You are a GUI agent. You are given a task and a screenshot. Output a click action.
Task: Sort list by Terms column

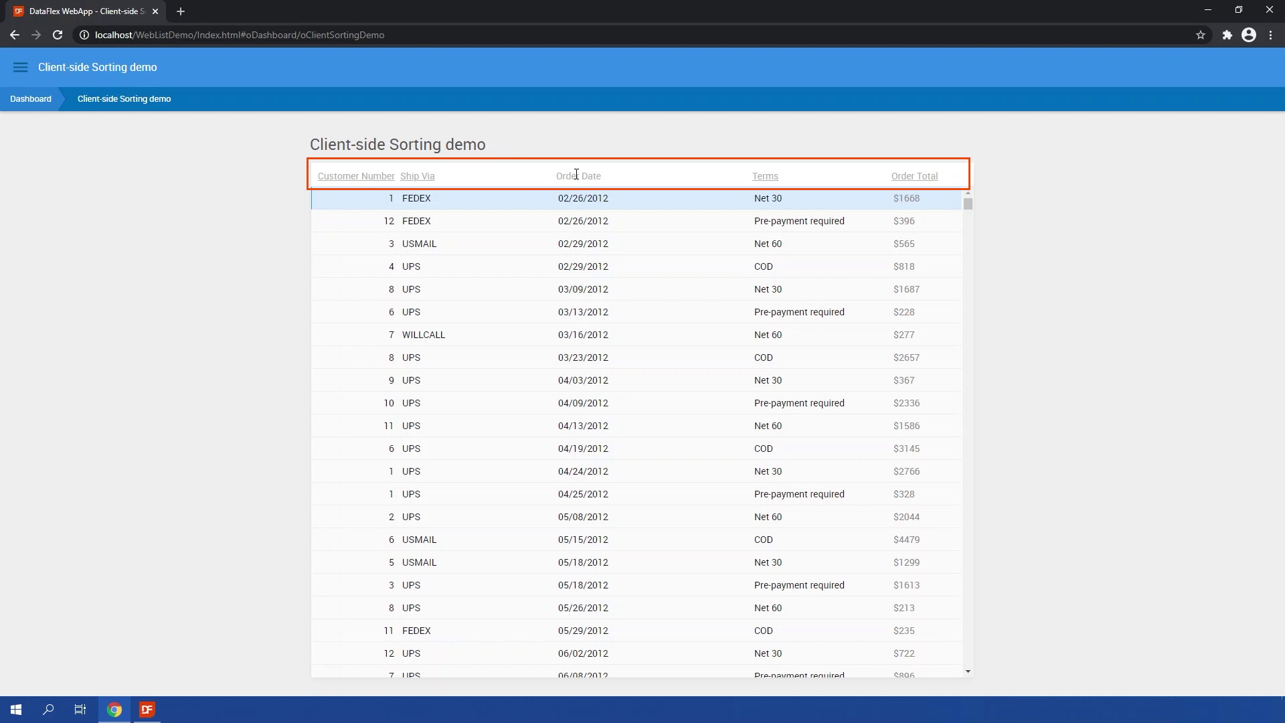tap(765, 176)
